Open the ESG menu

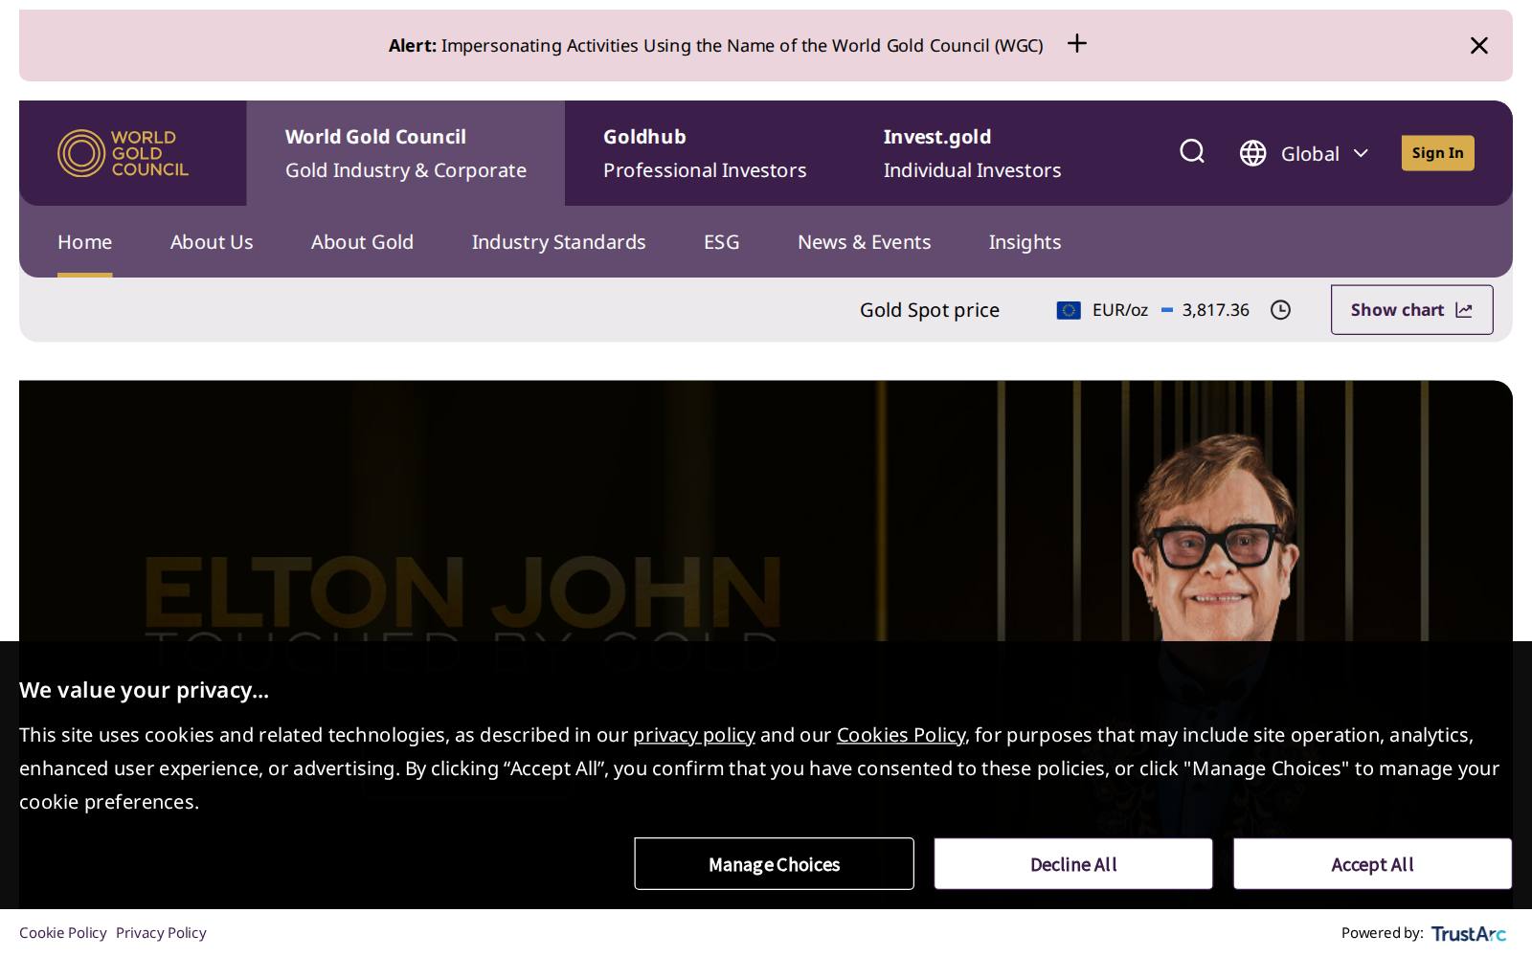(x=721, y=241)
